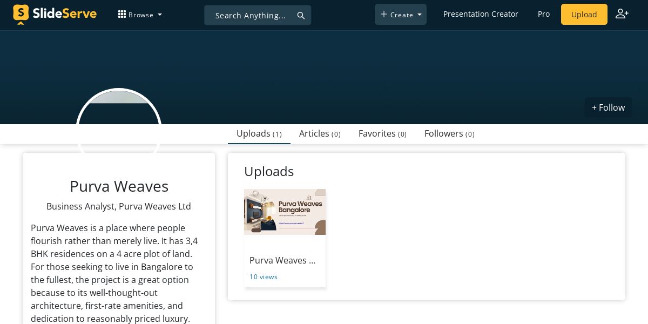648x324 pixels.
Task: Switch to the Followers (0) tab
Action: click(x=449, y=133)
